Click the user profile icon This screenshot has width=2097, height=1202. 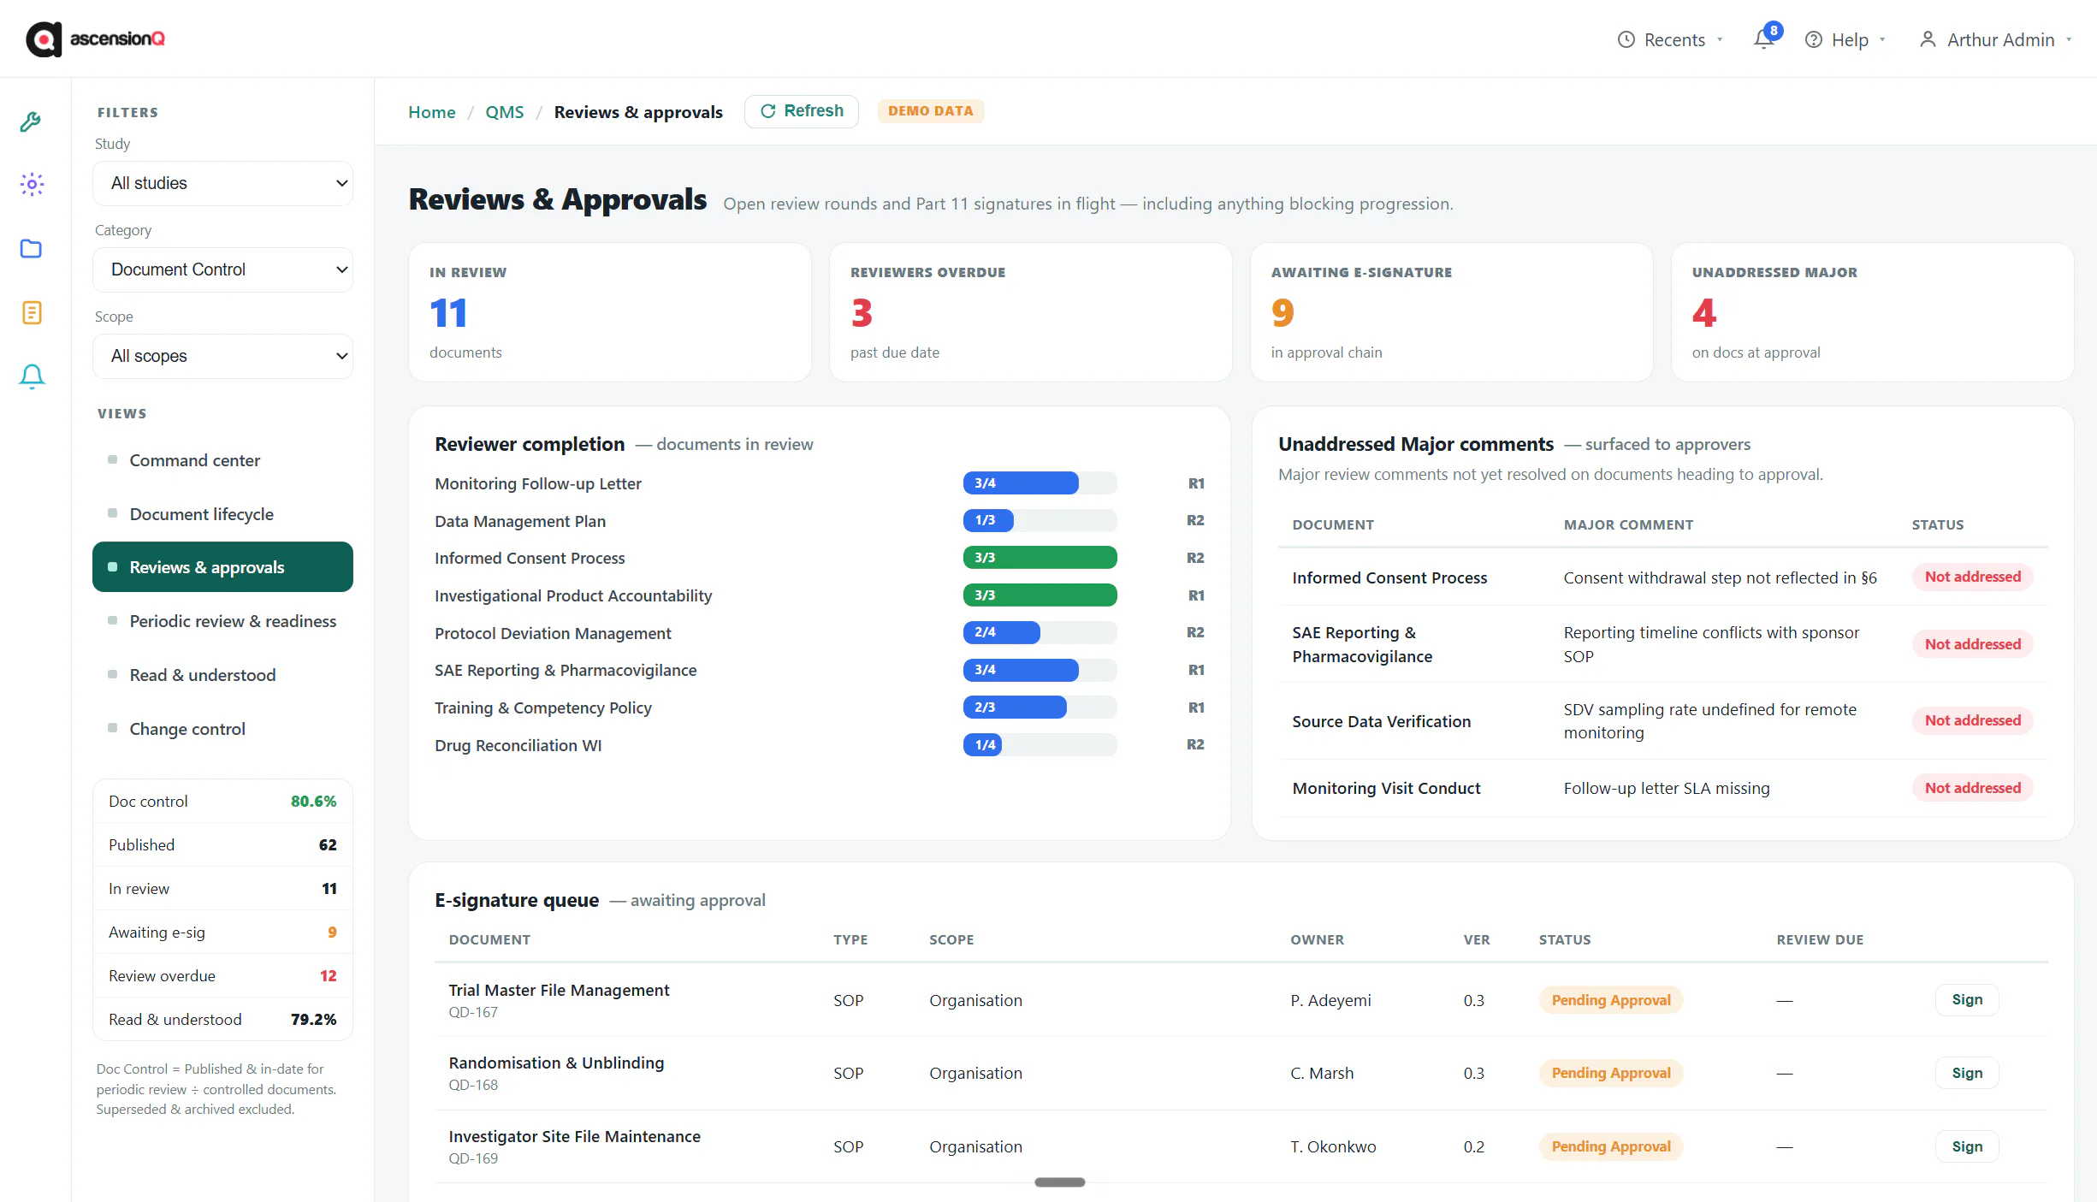[1928, 40]
